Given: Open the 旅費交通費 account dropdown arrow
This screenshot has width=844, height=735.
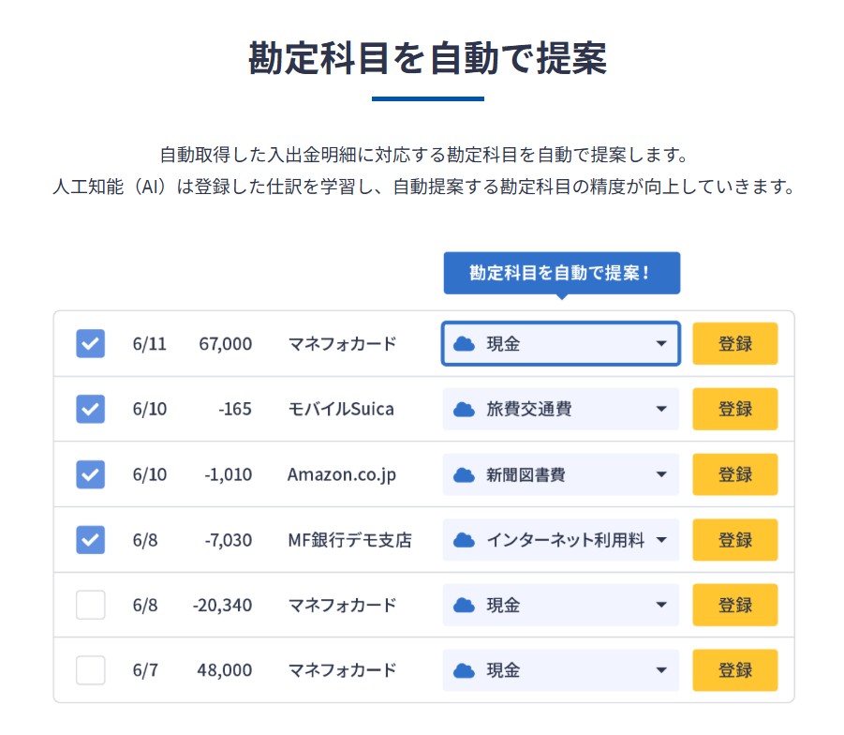Looking at the screenshot, I should (661, 410).
